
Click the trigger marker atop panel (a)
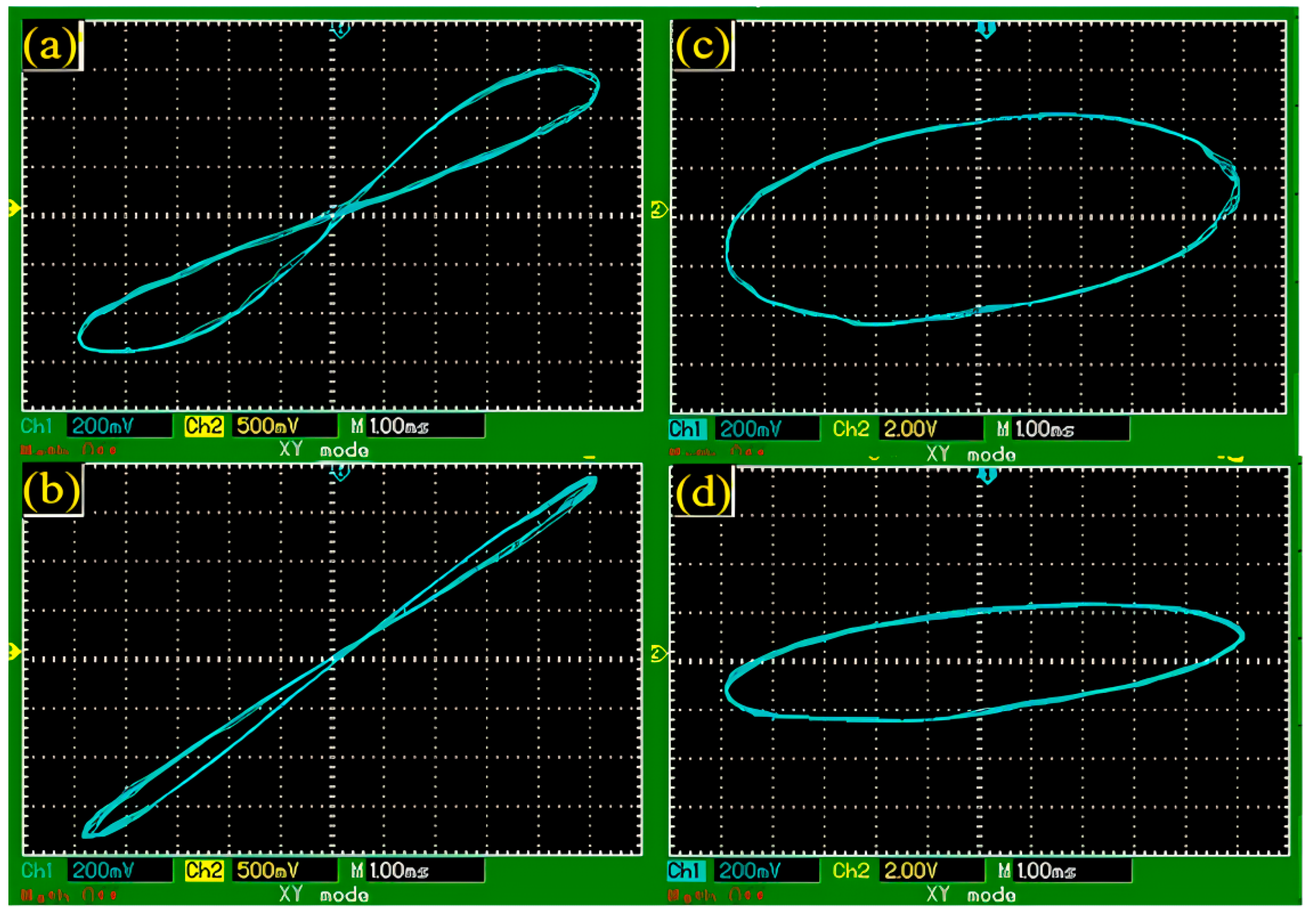click(x=341, y=30)
